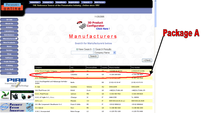Open the New Products sidebar button
The height and width of the screenshot is (113, 201).
9,43
